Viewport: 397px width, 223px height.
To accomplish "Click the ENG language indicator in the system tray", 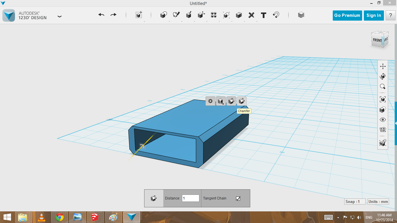I will [x=369, y=217].
